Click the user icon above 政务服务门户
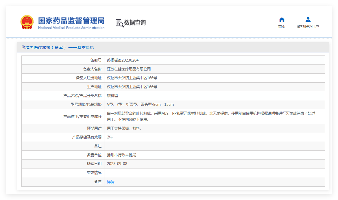 coord(308,20)
